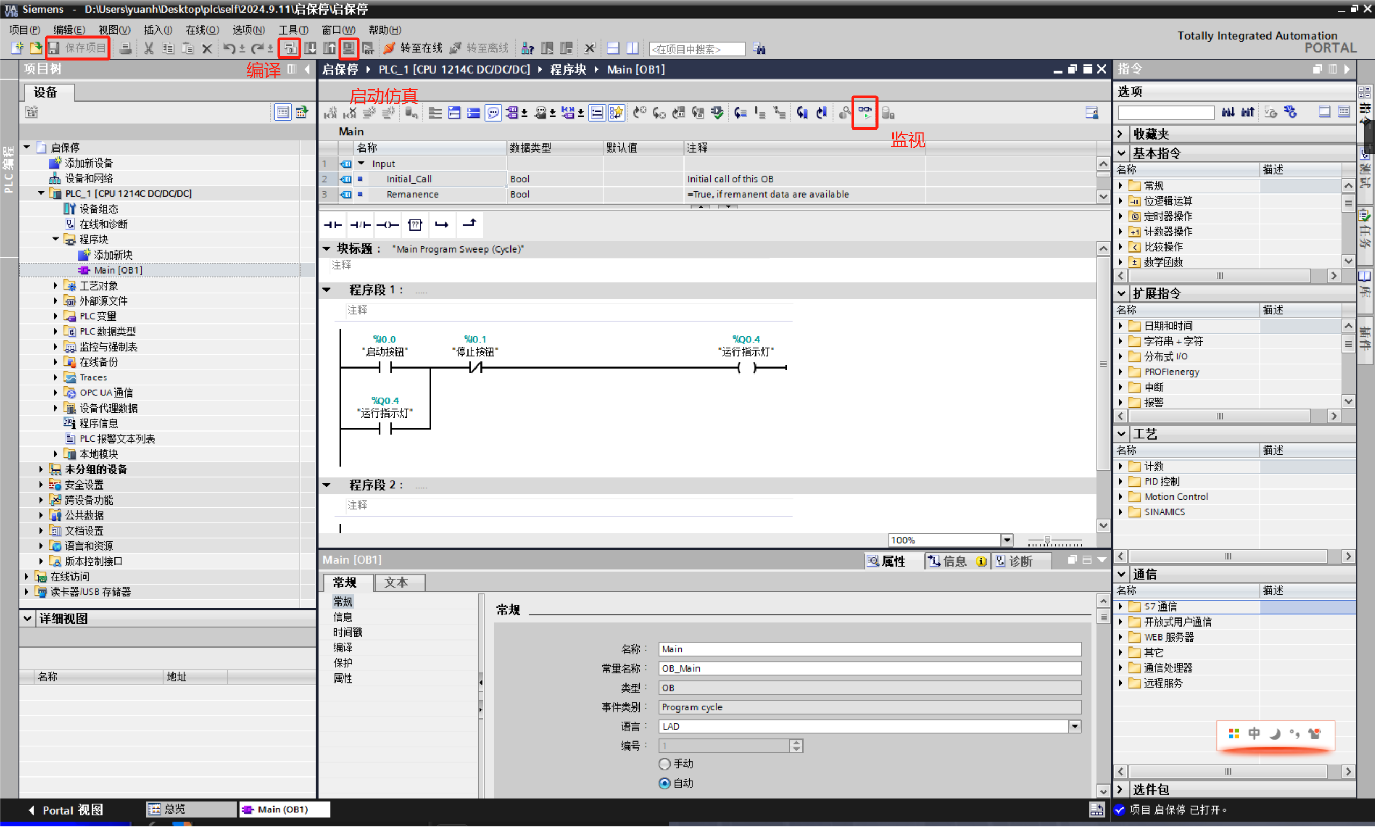
Task: Click the 名称 field containing Main
Action: (x=870, y=649)
